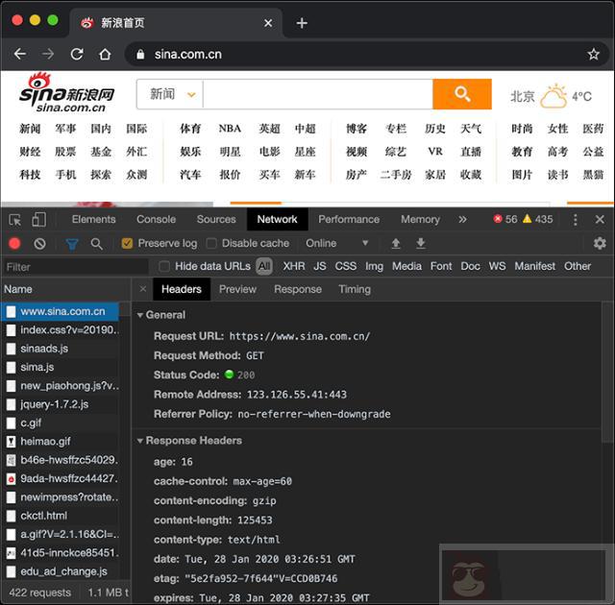Filter requests by Img
This screenshot has width=615, height=605.
tap(374, 266)
